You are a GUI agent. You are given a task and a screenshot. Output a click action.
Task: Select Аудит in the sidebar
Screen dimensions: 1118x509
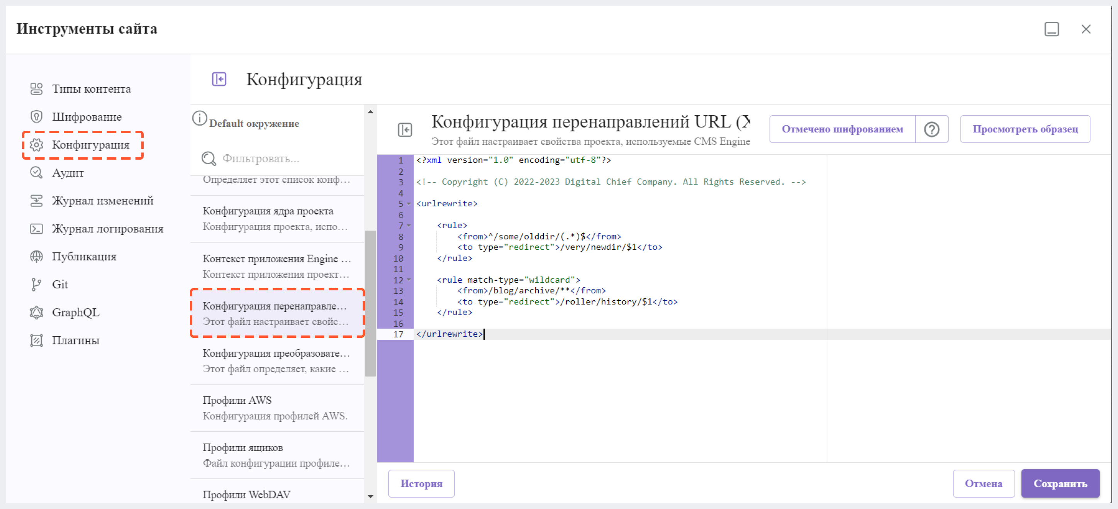point(68,172)
